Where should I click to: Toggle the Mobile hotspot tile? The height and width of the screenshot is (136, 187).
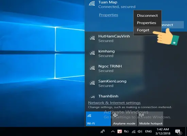click(x=151, y=119)
